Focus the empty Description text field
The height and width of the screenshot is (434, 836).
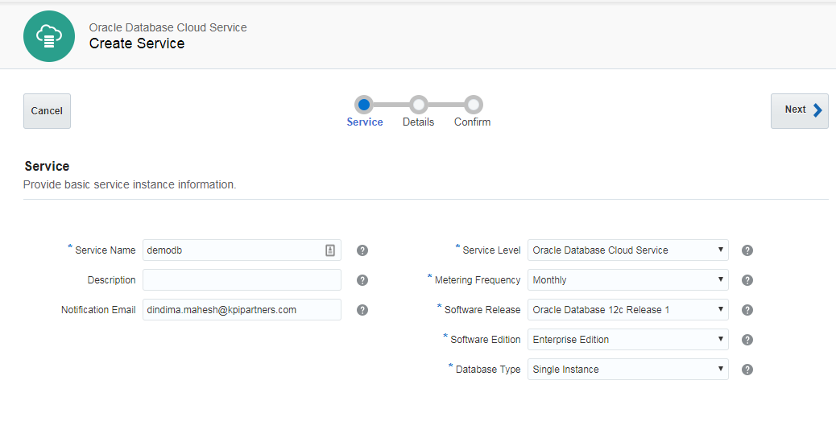242,280
